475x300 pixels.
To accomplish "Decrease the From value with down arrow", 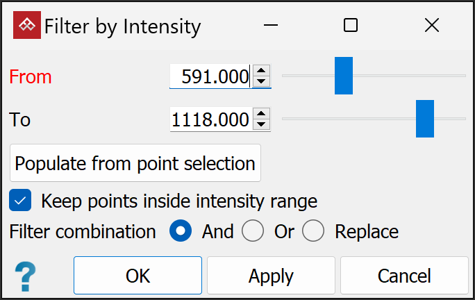I will 261,81.
